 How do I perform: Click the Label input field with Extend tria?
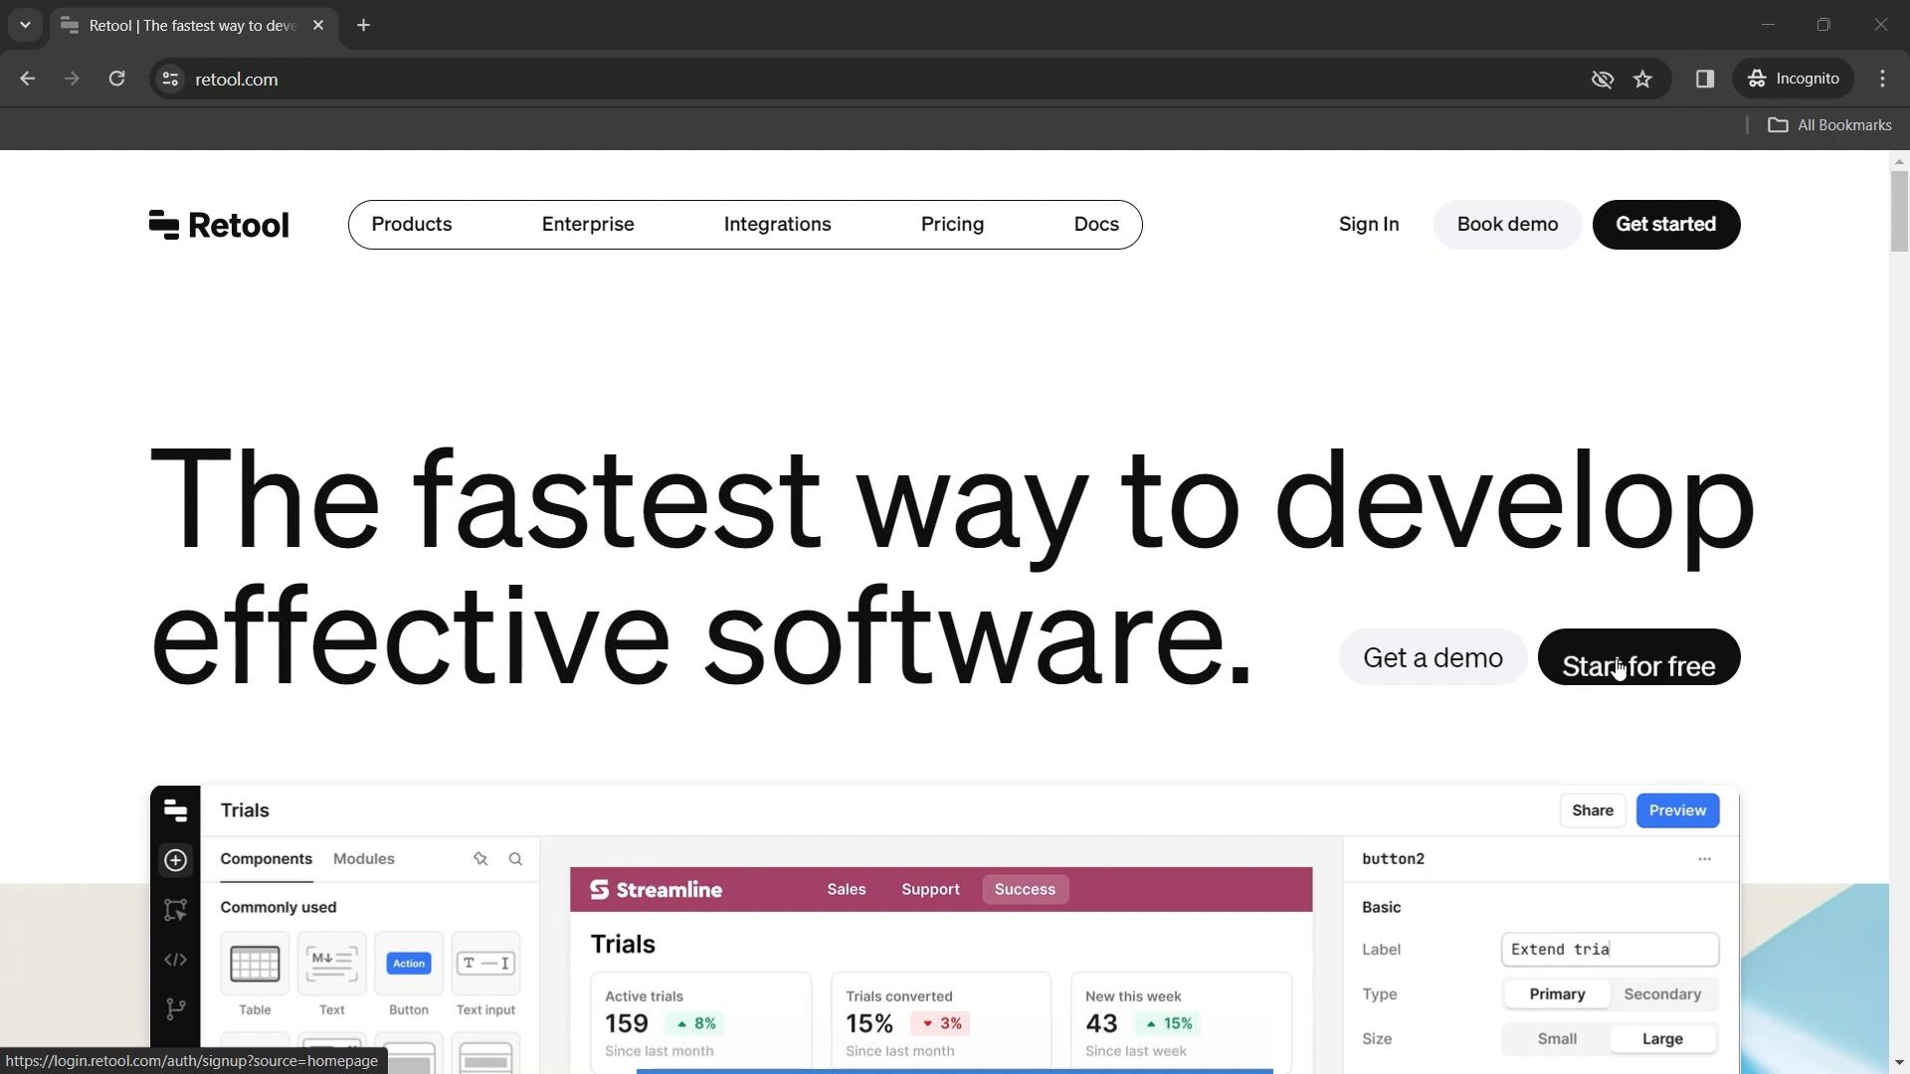pyautogui.click(x=1610, y=950)
